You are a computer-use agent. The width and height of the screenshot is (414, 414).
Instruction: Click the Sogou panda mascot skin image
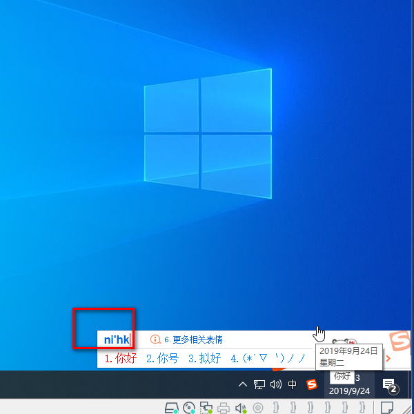tap(344, 342)
